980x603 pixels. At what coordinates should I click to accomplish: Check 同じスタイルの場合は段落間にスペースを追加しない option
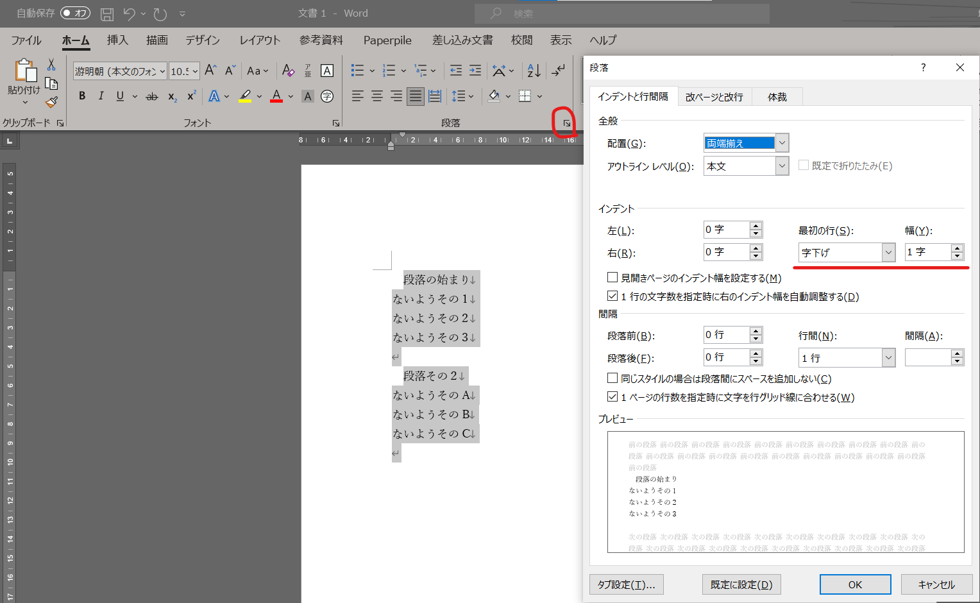coord(612,378)
